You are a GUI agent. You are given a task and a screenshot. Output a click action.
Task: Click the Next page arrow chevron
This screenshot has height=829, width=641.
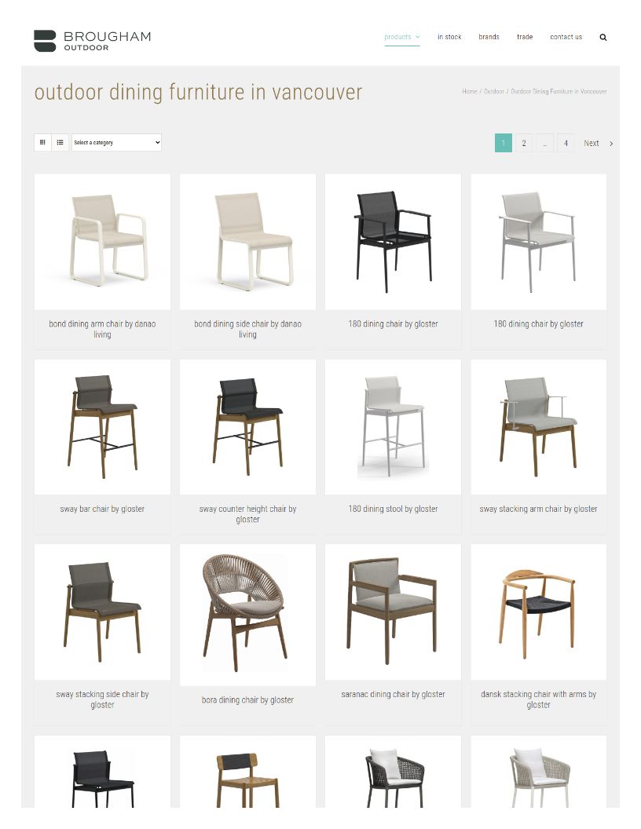pos(611,144)
